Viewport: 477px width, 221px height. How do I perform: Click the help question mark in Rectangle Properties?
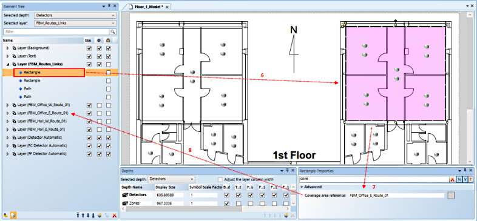pyautogui.click(x=471, y=179)
